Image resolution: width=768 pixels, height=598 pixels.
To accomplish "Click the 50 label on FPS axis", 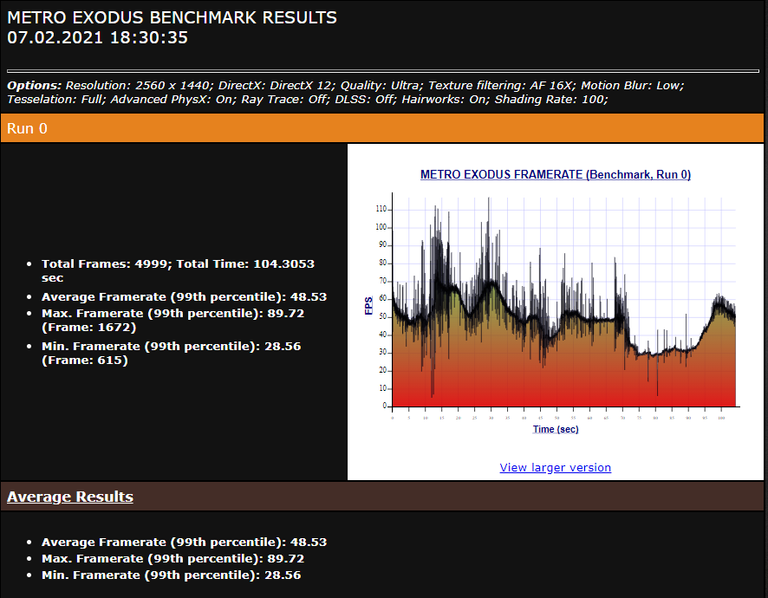I will (382, 316).
